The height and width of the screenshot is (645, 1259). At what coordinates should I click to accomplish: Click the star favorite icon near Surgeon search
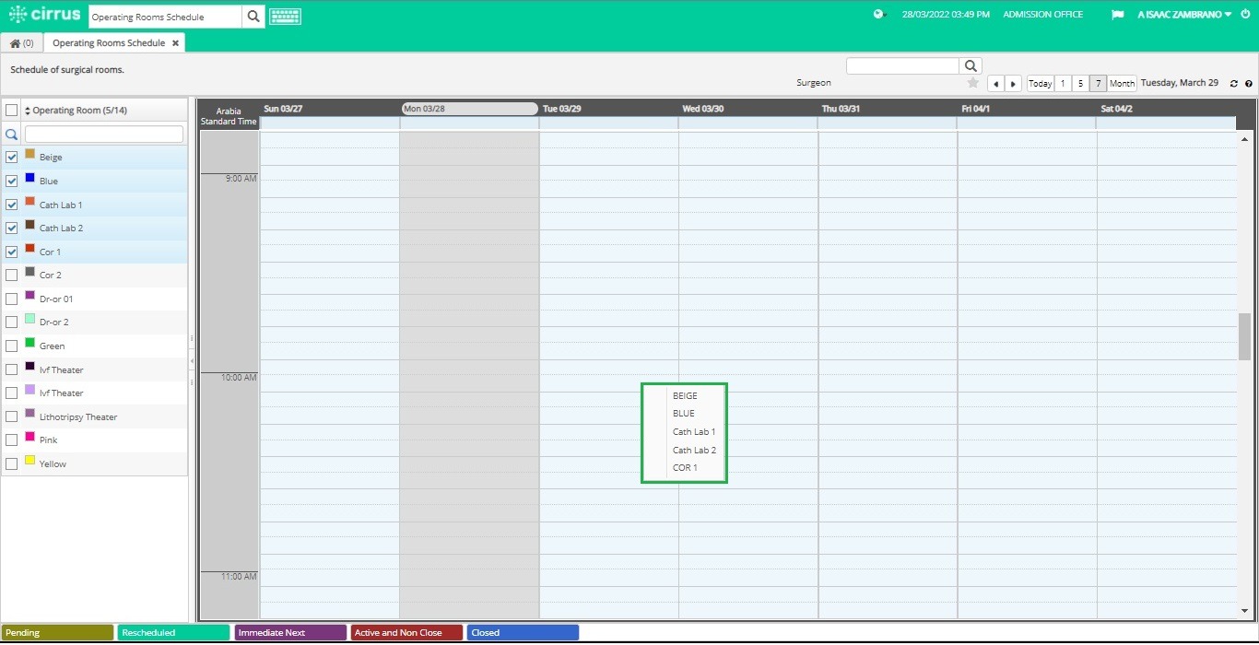click(x=973, y=83)
